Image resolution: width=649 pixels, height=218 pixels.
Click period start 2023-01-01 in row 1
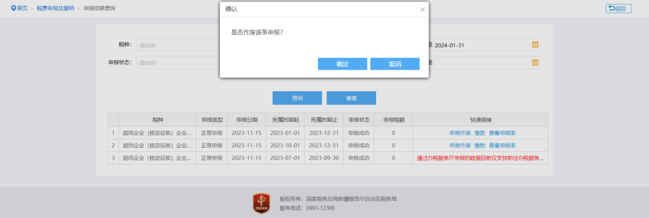(x=285, y=133)
